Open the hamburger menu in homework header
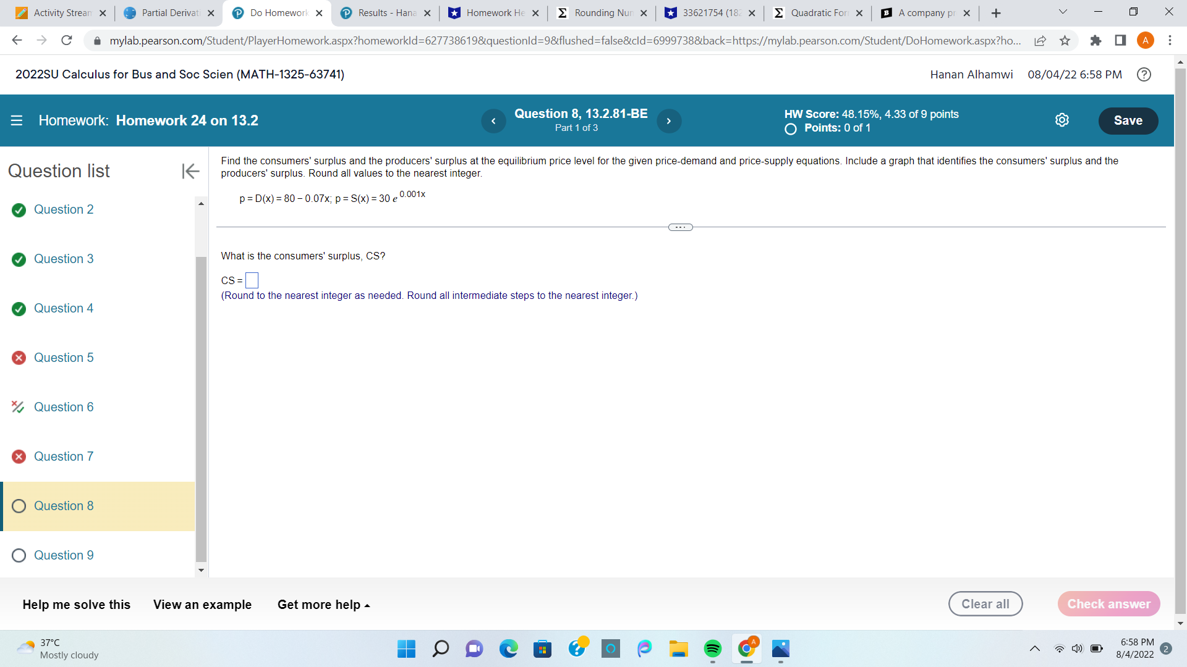This screenshot has height=667, width=1187. 16,120
